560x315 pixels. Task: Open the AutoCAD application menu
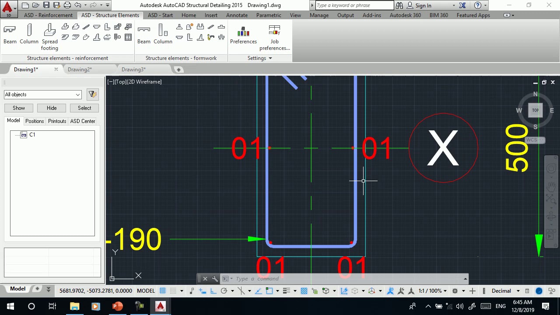[8, 8]
